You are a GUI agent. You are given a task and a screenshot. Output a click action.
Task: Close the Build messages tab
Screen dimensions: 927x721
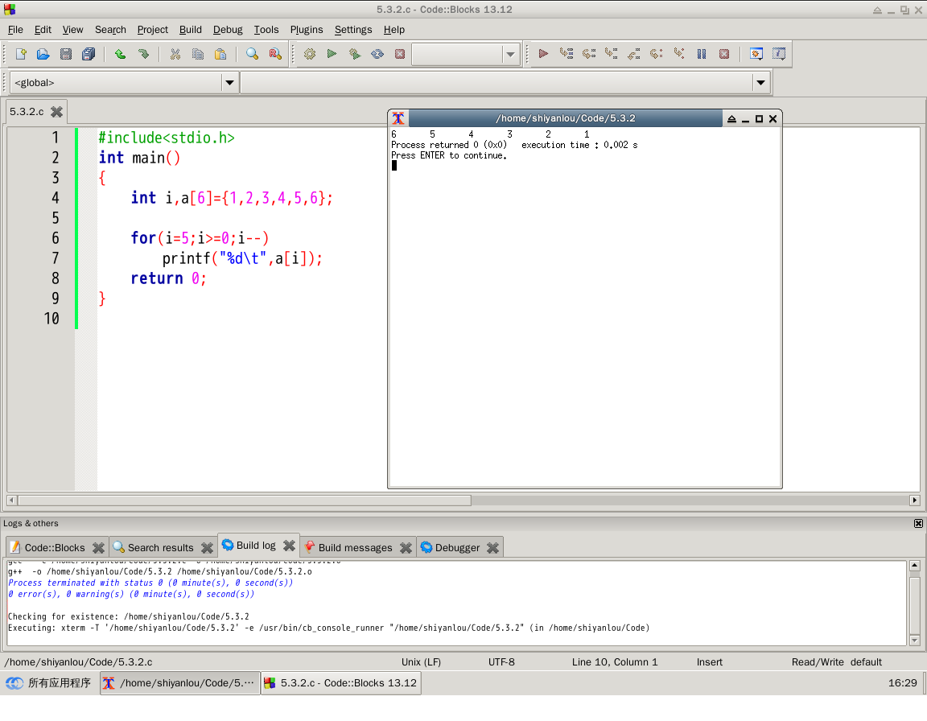pos(406,548)
